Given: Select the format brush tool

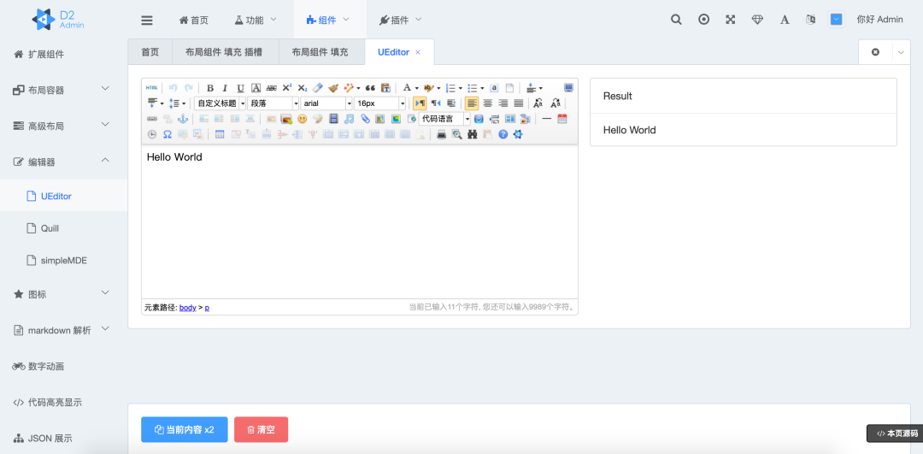Looking at the screenshot, I should tap(333, 88).
